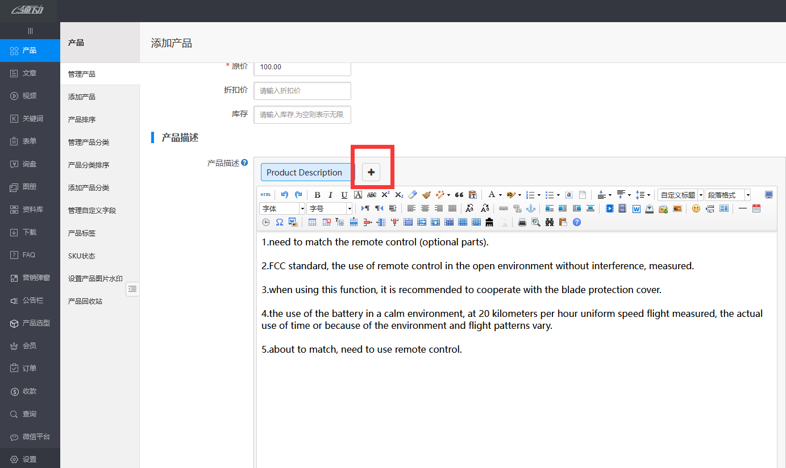This screenshot has height=468, width=786.
Task: Insert special character with Omega icon
Action: pos(280,222)
